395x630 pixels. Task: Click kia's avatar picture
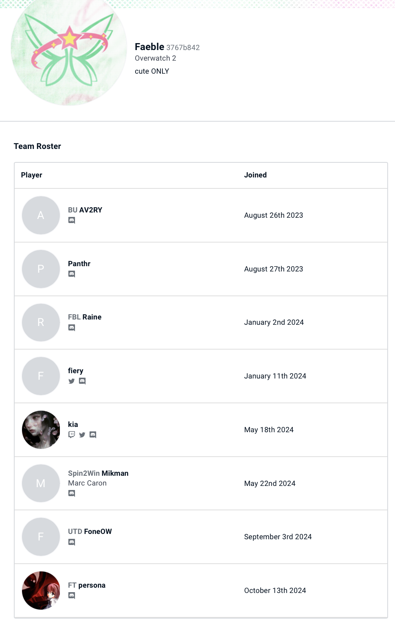tap(41, 430)
